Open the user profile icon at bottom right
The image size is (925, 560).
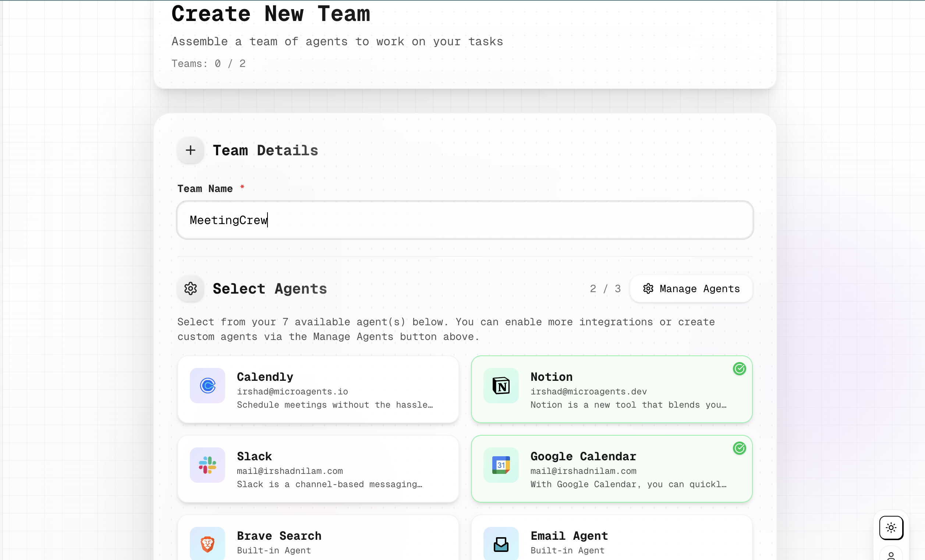891,556
